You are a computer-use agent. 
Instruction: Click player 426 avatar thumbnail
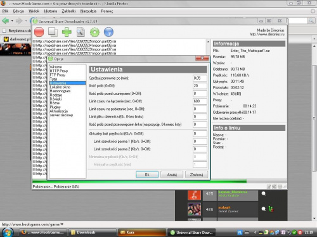[x=194, y=209]
